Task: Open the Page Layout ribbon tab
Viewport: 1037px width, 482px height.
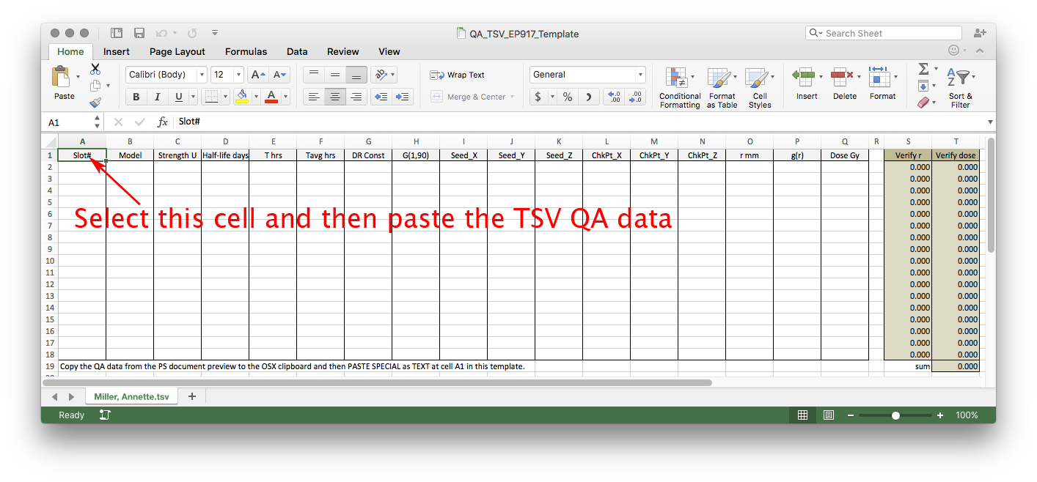Action: [x=177, y=51]
